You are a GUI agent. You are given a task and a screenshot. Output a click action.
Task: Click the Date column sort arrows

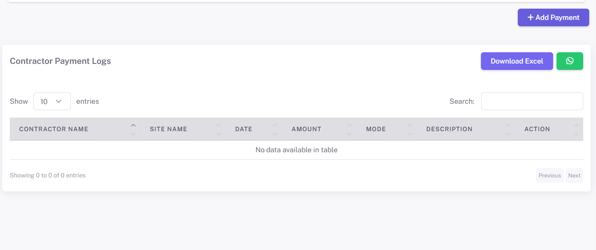tap(275, 129)
